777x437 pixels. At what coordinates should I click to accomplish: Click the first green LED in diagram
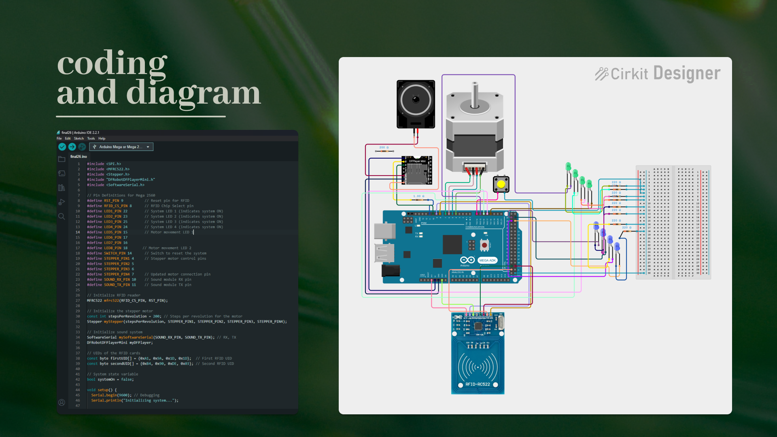pos(568,167)
